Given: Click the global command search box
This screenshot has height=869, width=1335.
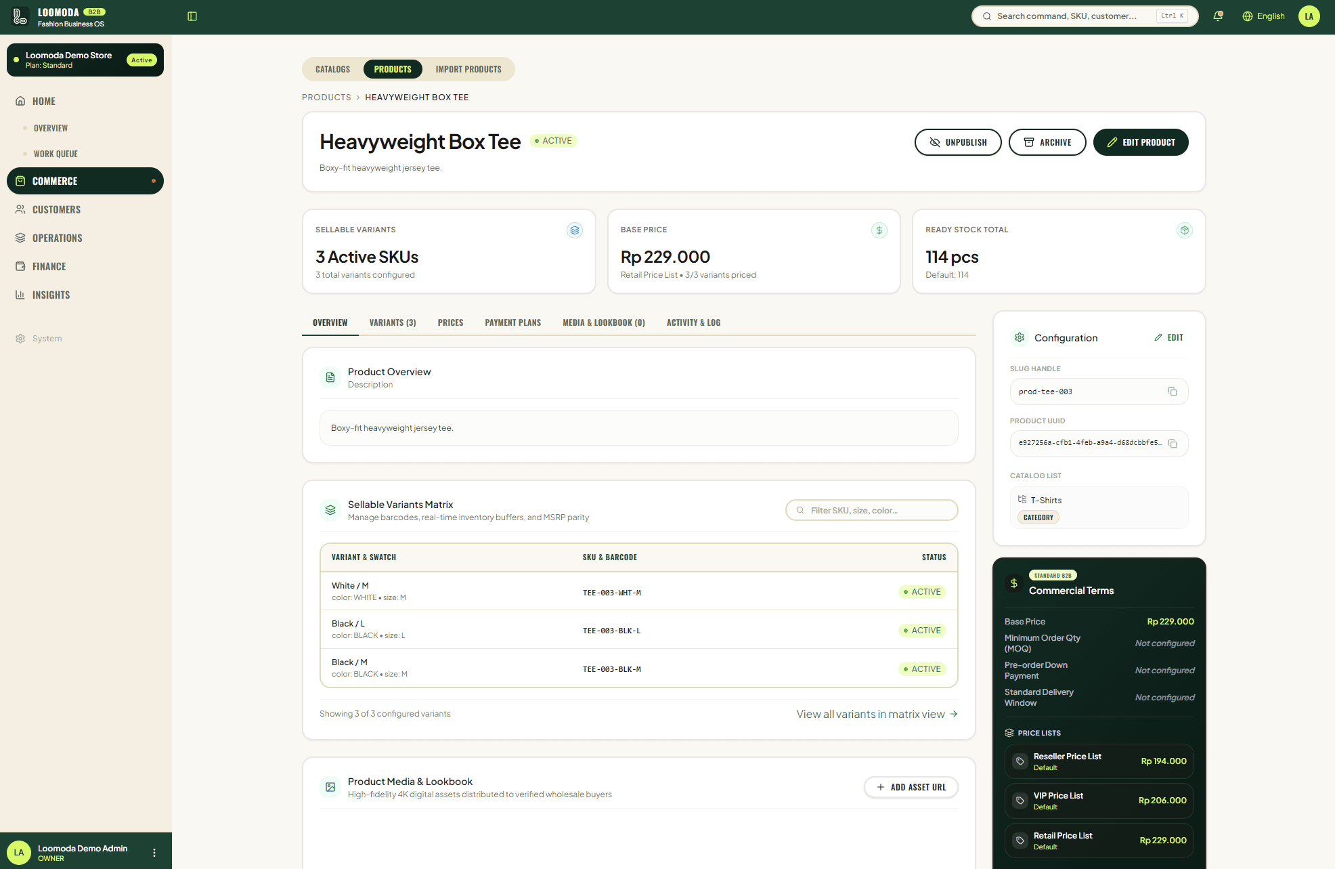Looking at the screenshot, I should pyautogui.click(x=1085, y=16).
